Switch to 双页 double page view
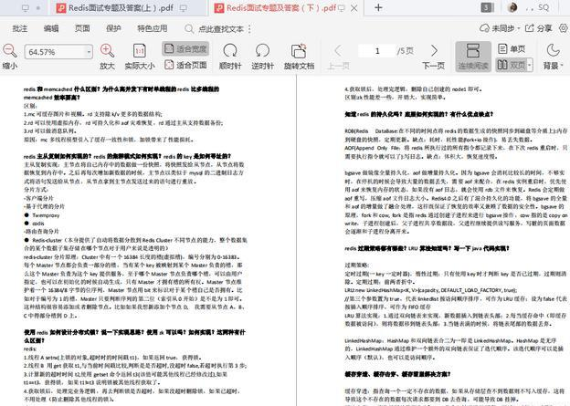 (x=511, y=65)
